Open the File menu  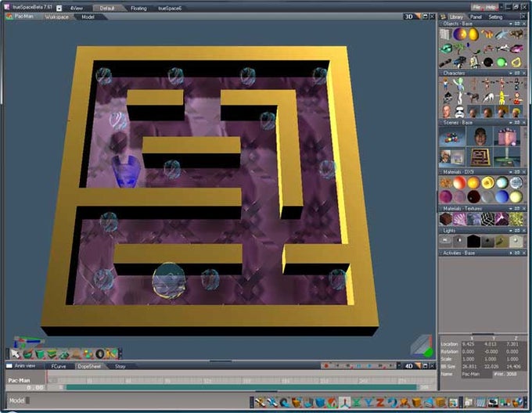click(x=476, y=7)
